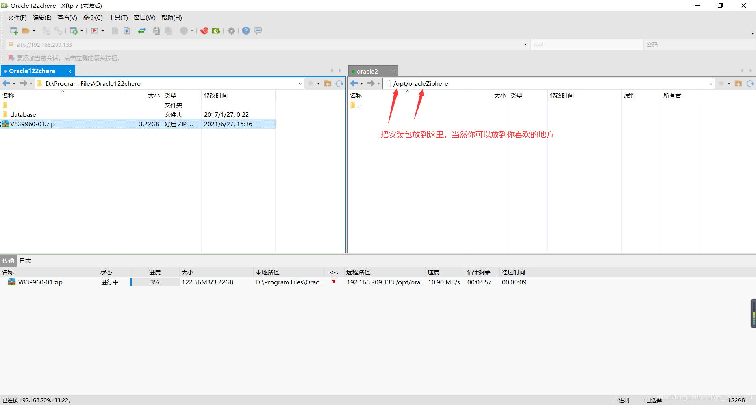Click the 3% transfer progress bar
This screenshot has width=756, height=405.
155,282
